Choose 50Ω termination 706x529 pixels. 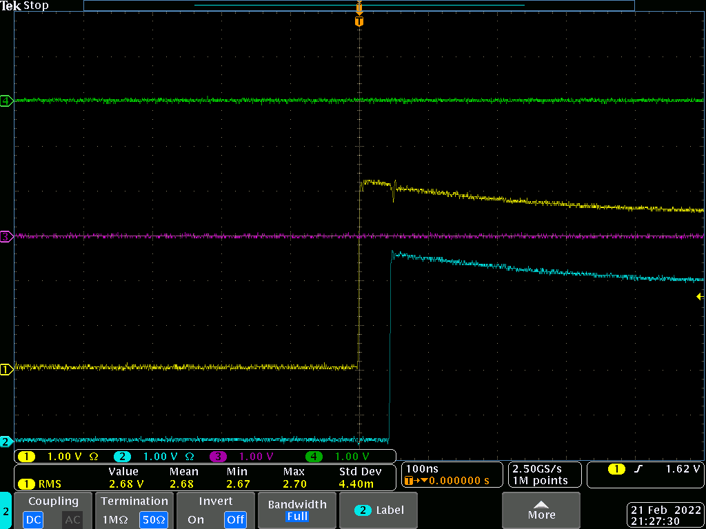coord(154,519)
